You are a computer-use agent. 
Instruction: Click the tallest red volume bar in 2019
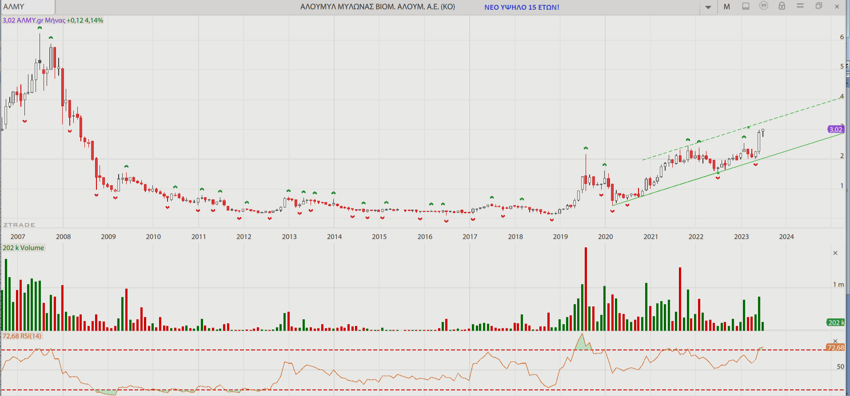click(586, 289)
